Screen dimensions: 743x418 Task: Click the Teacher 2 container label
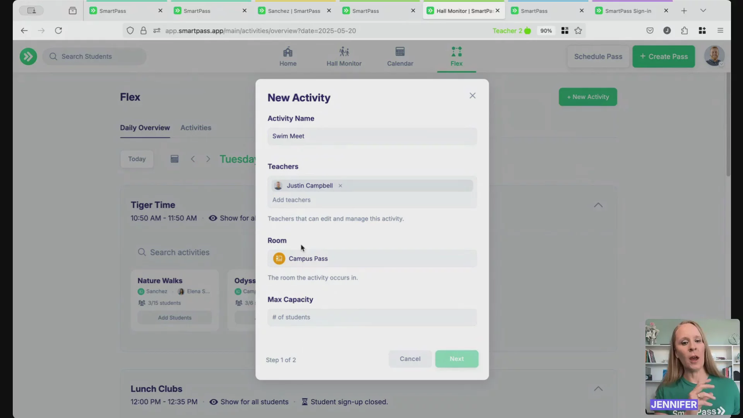pos(512,31)
